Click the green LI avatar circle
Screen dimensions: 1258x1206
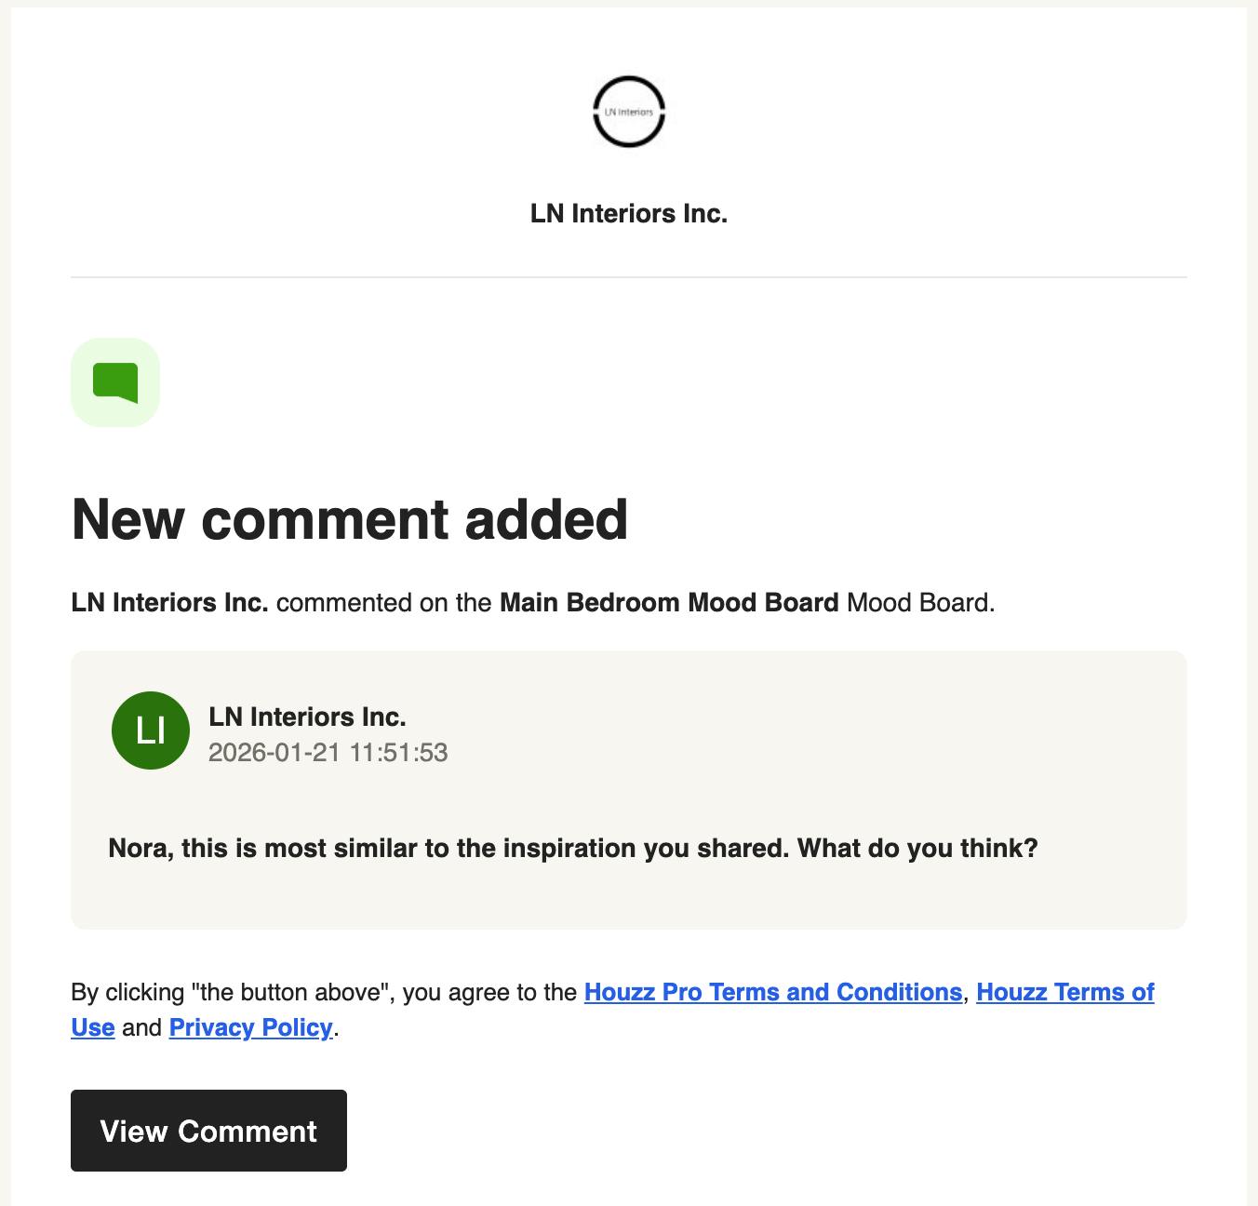[151, 730]
